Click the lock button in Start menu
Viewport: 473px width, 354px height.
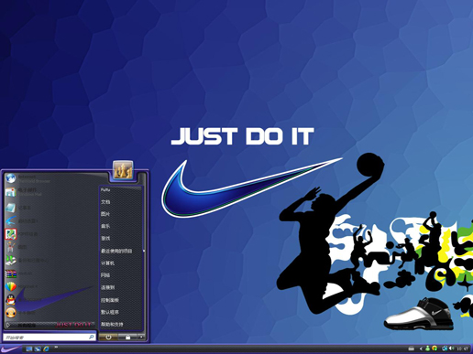point(127,337)
